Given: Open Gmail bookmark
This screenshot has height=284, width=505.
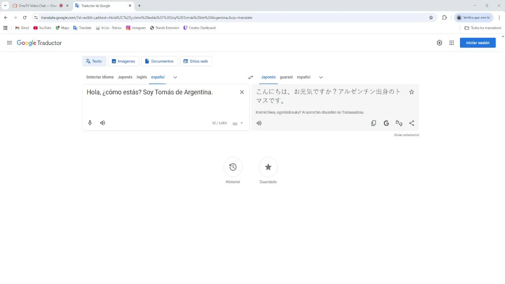Looking at the screenshot, I should pyautogui.click(x=22, y=28).
